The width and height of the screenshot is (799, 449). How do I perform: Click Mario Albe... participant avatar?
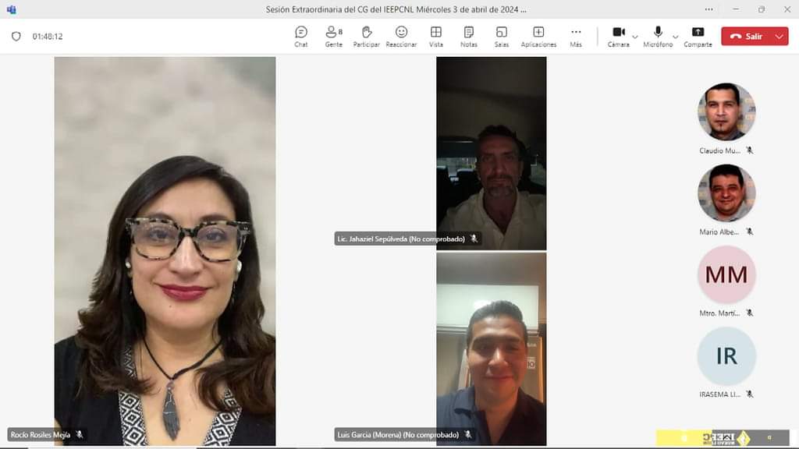(x=726, y=193)
